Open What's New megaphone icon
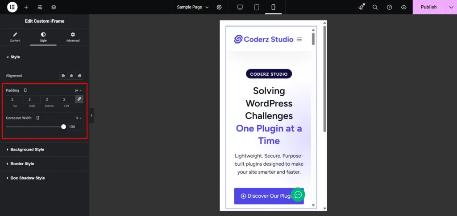Viewport: 457px width, 216px height. pyautogui.click(x=361, y=7)
